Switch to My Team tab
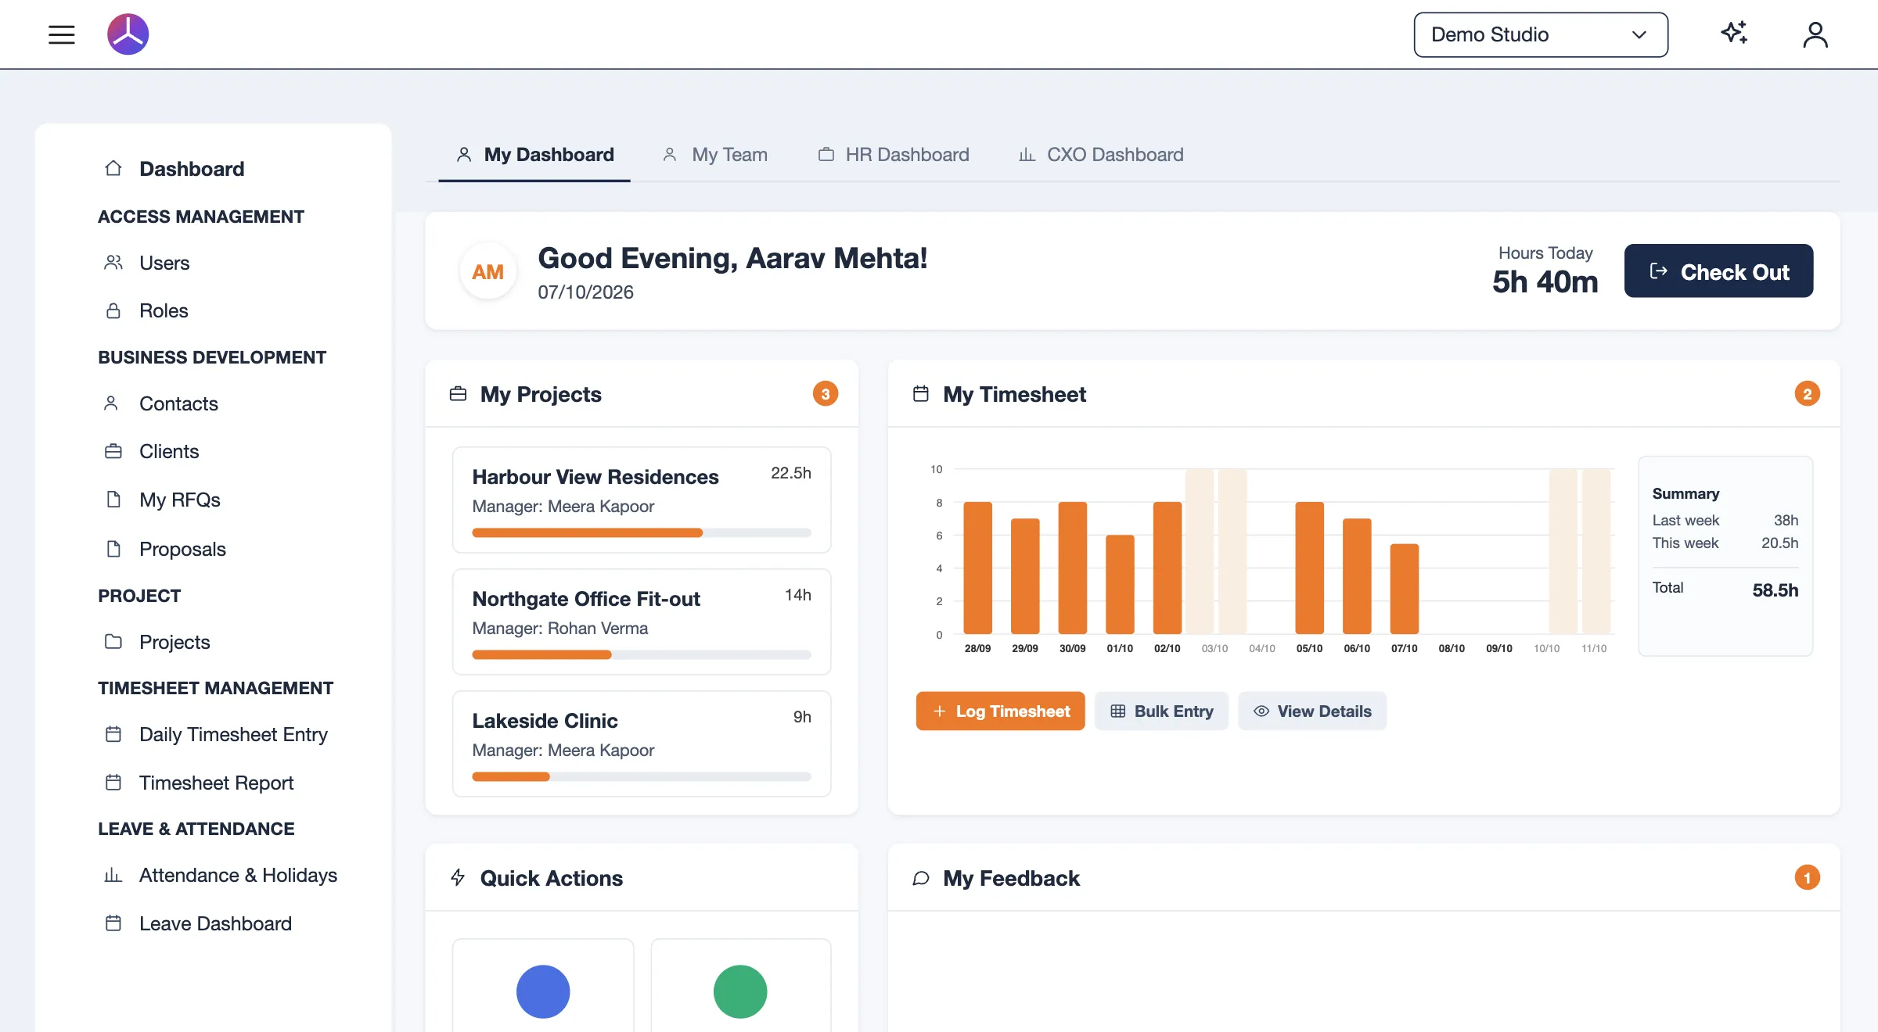This screenshot has height=1032, width=1878. pos(714,155)
